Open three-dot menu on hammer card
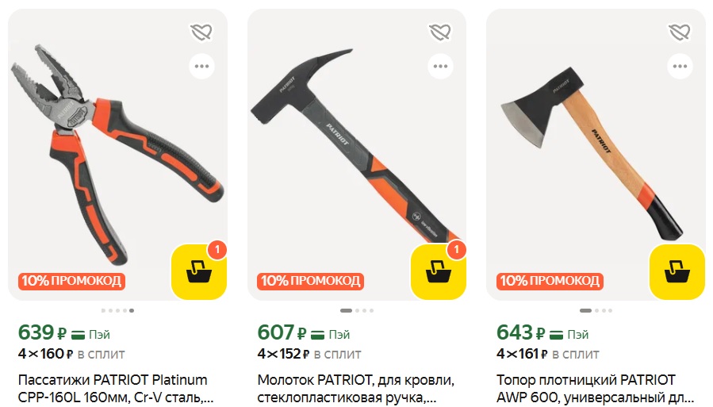This screenshot has width=713, height=407. pos(441,67)
